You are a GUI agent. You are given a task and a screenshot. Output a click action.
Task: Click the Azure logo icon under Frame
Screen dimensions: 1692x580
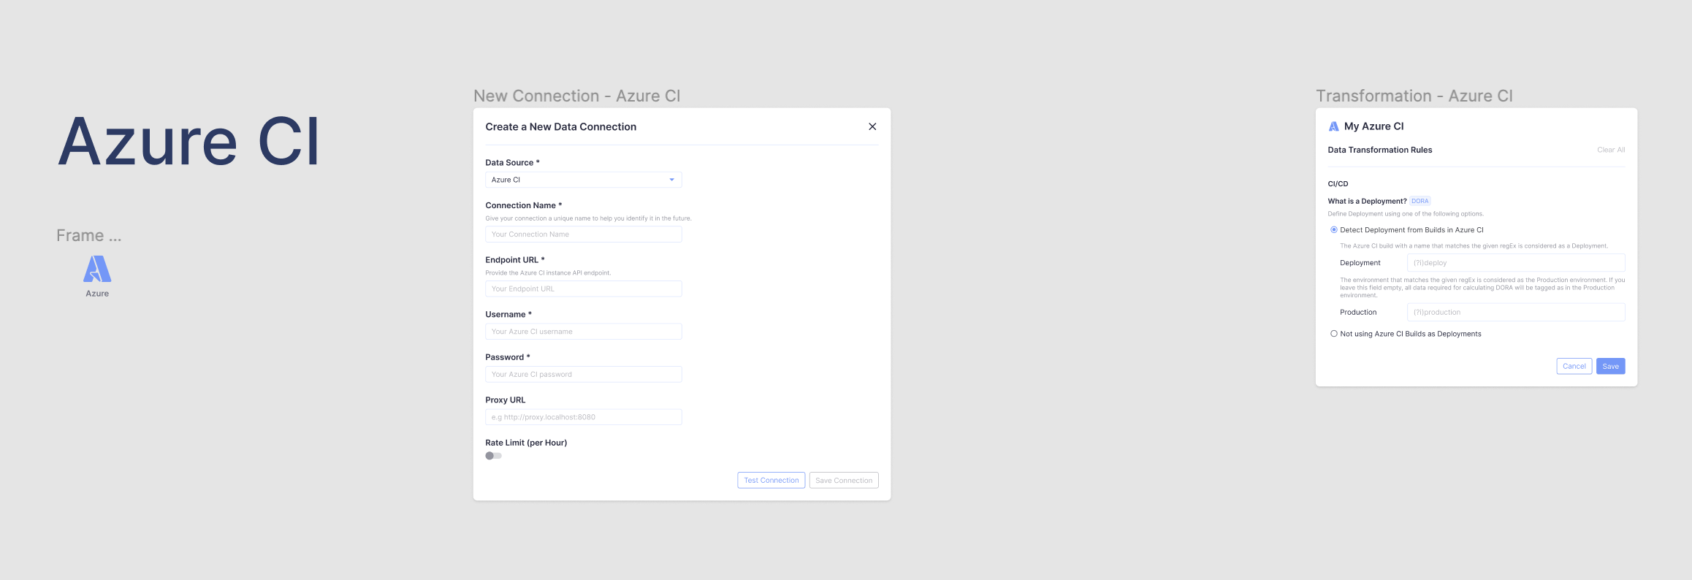[x=97, y=269]
